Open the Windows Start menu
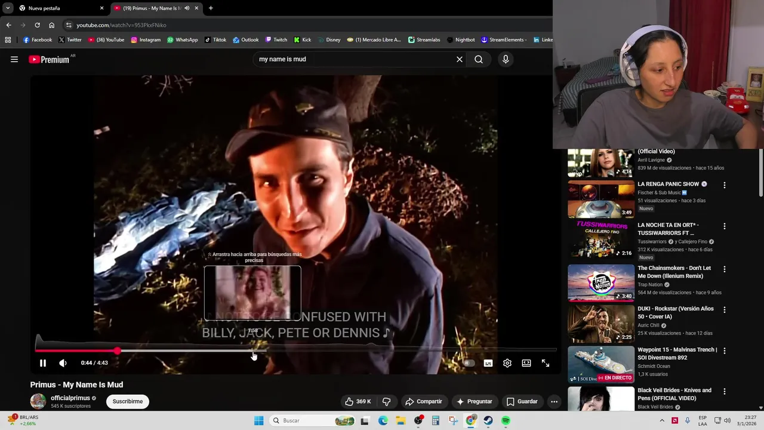The image size is (764, 430). pyautogui.click(x=258, y=420)
